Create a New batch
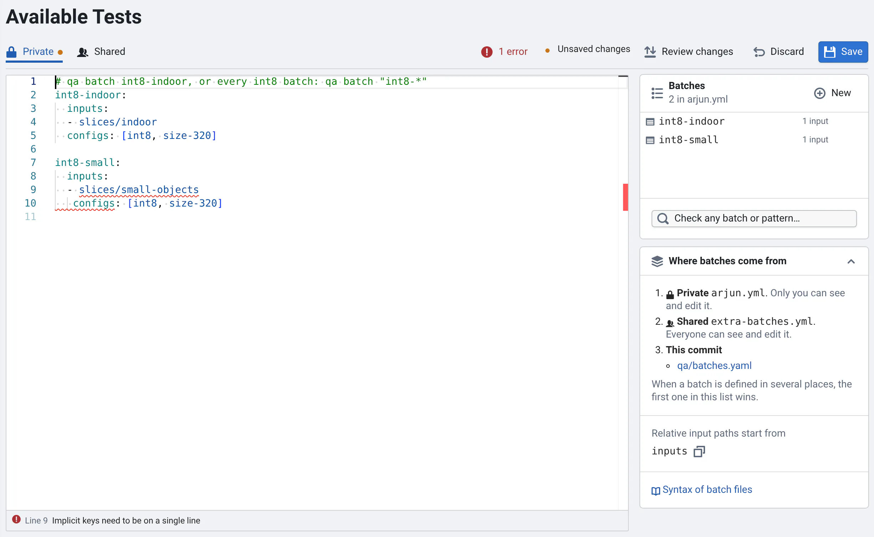This screenshot has width=874, height=537. 832,93
